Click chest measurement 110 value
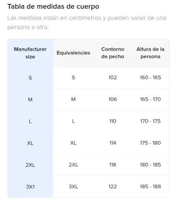This screenshot has height=205, width=175. [112, 121]
